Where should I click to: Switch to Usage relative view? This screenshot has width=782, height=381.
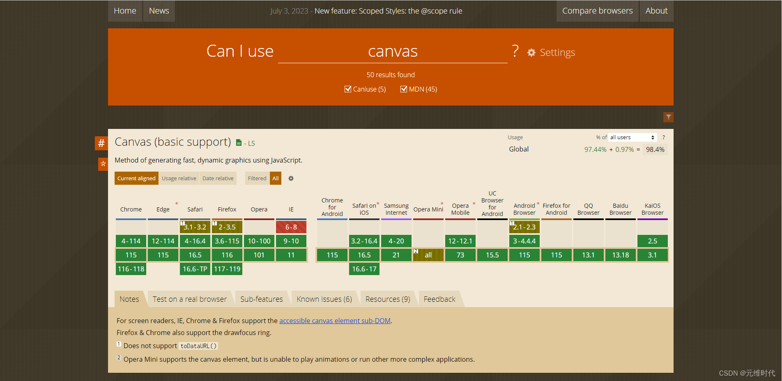179,178
